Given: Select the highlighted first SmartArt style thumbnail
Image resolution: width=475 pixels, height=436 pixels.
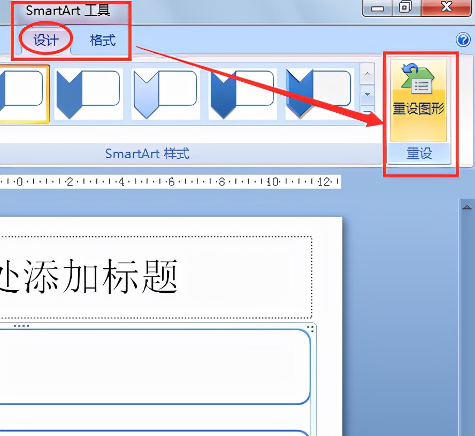Looking at the screenshot, I should [24, 94].
